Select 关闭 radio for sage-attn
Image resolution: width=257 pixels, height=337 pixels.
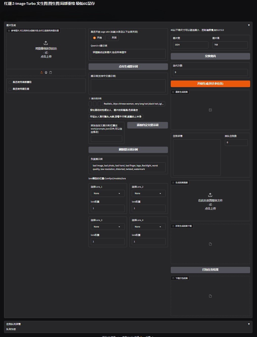109,38
